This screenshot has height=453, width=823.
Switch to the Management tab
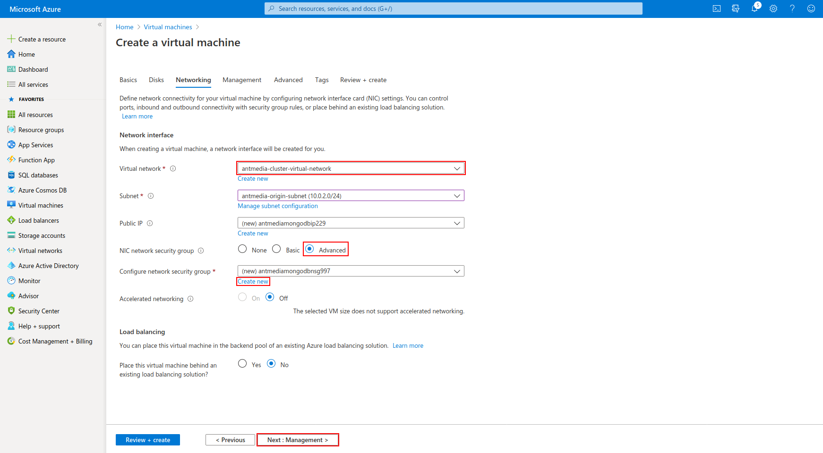[x=242, y=80]
